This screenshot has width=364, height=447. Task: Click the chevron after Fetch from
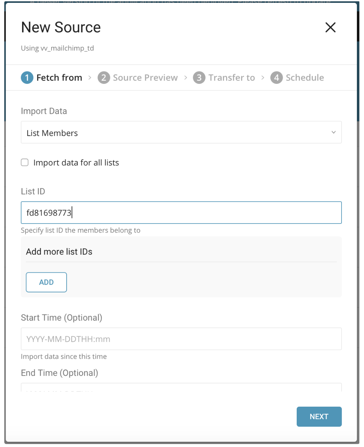click(90, 78)
